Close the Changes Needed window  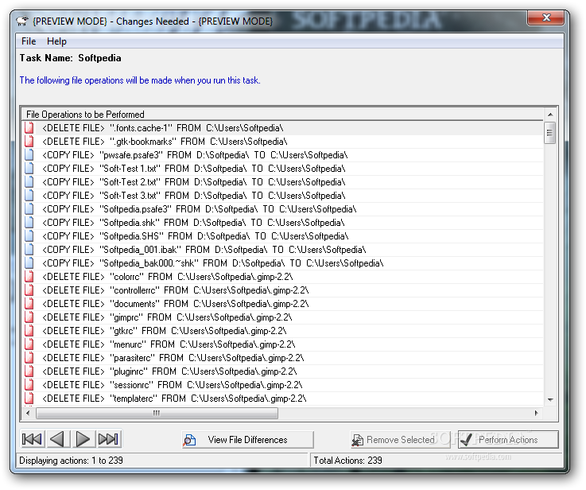[545, 17]
